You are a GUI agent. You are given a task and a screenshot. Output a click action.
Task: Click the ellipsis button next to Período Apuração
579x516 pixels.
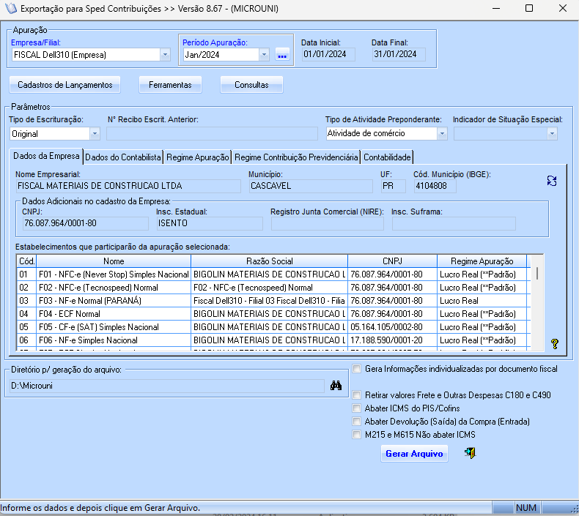[282, 55]
